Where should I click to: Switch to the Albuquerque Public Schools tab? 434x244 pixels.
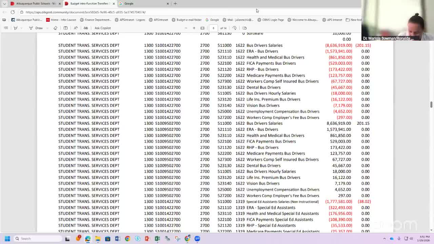tap(34, 3)
